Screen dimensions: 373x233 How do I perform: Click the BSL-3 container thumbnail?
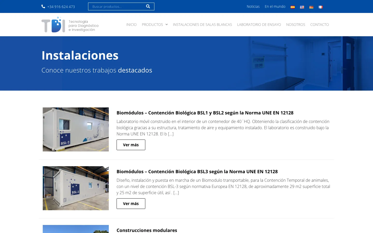76,188
